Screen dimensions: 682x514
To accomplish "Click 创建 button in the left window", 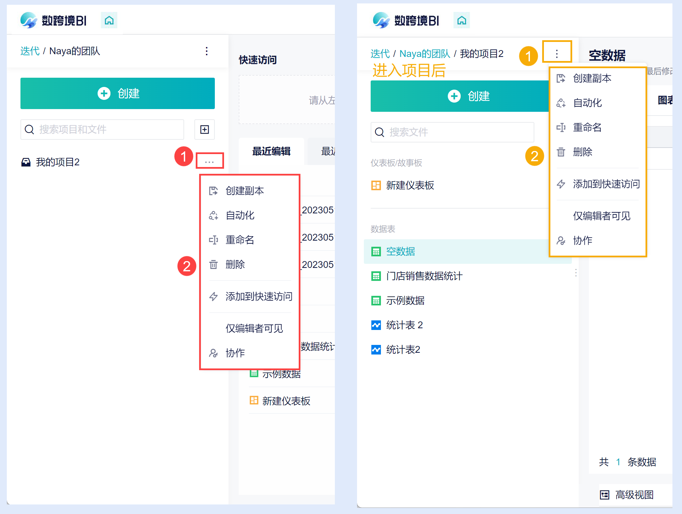I will (118, 93).
